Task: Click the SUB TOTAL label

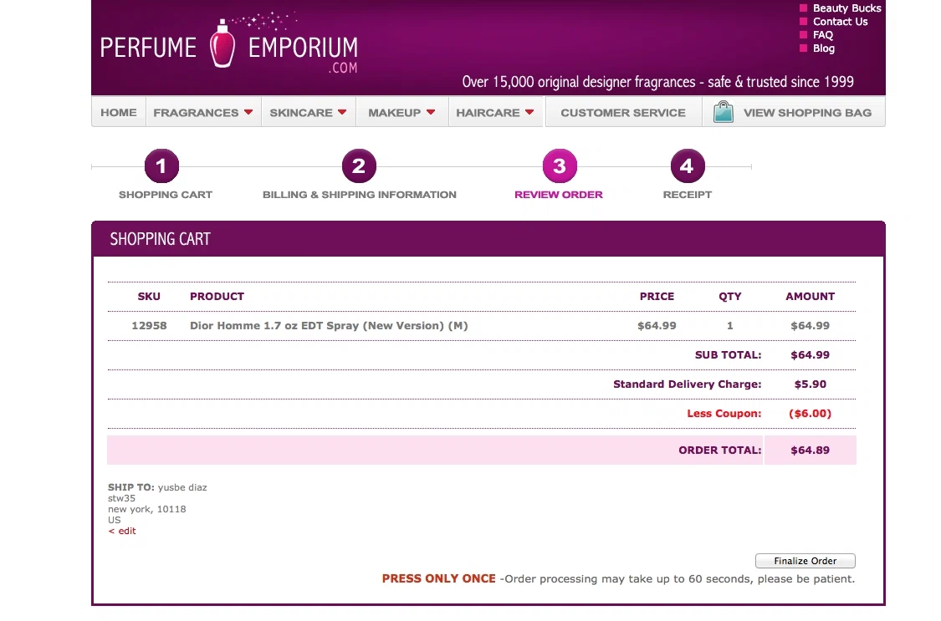Action: tap(728, 355)
